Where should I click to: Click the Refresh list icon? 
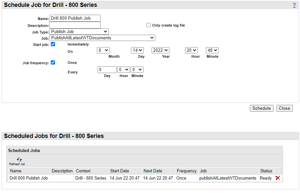pyautogui.click(x=19, y=160)
